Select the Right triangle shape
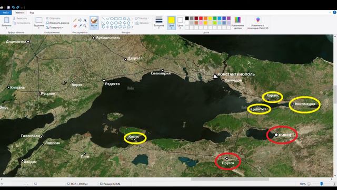Screen dimensions: 337x190 click(x=103, y=23)
